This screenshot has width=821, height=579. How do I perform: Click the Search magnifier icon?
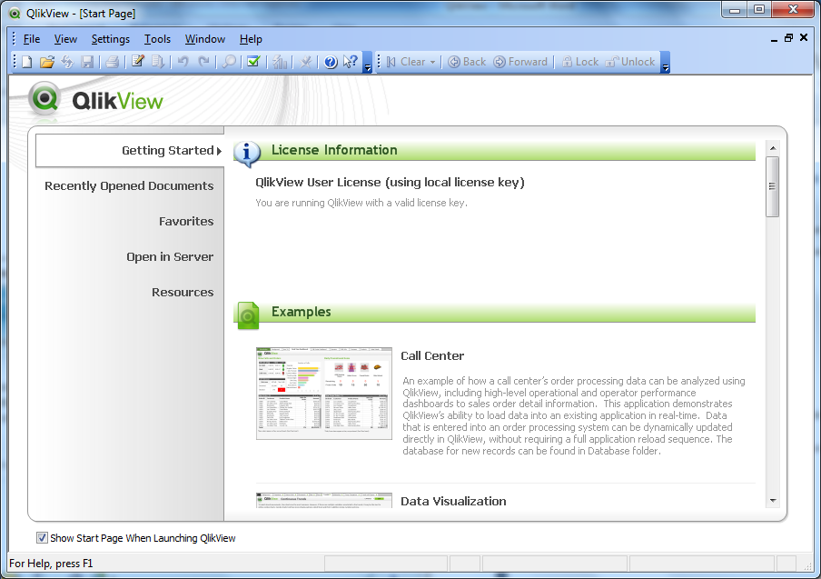229,62
